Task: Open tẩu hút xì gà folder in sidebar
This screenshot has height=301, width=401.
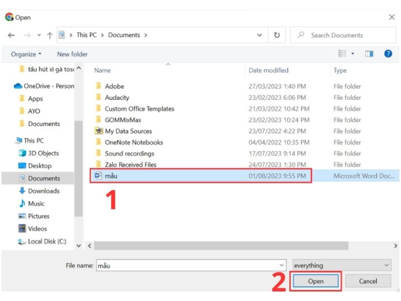Action: [51, 70]
